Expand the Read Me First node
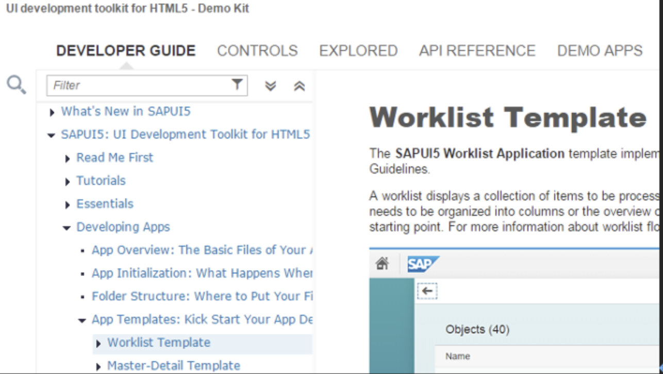This screenshot has height=374, width=663. click(67, 159)
